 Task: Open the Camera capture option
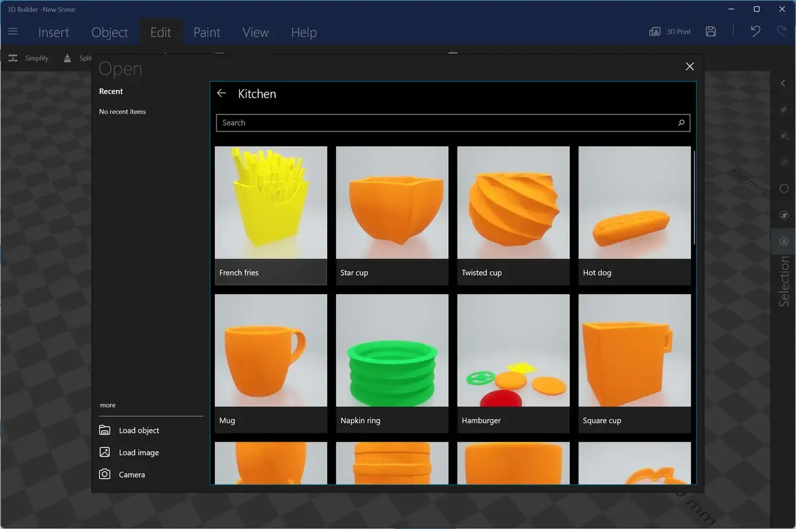click(x=132, y=474)
